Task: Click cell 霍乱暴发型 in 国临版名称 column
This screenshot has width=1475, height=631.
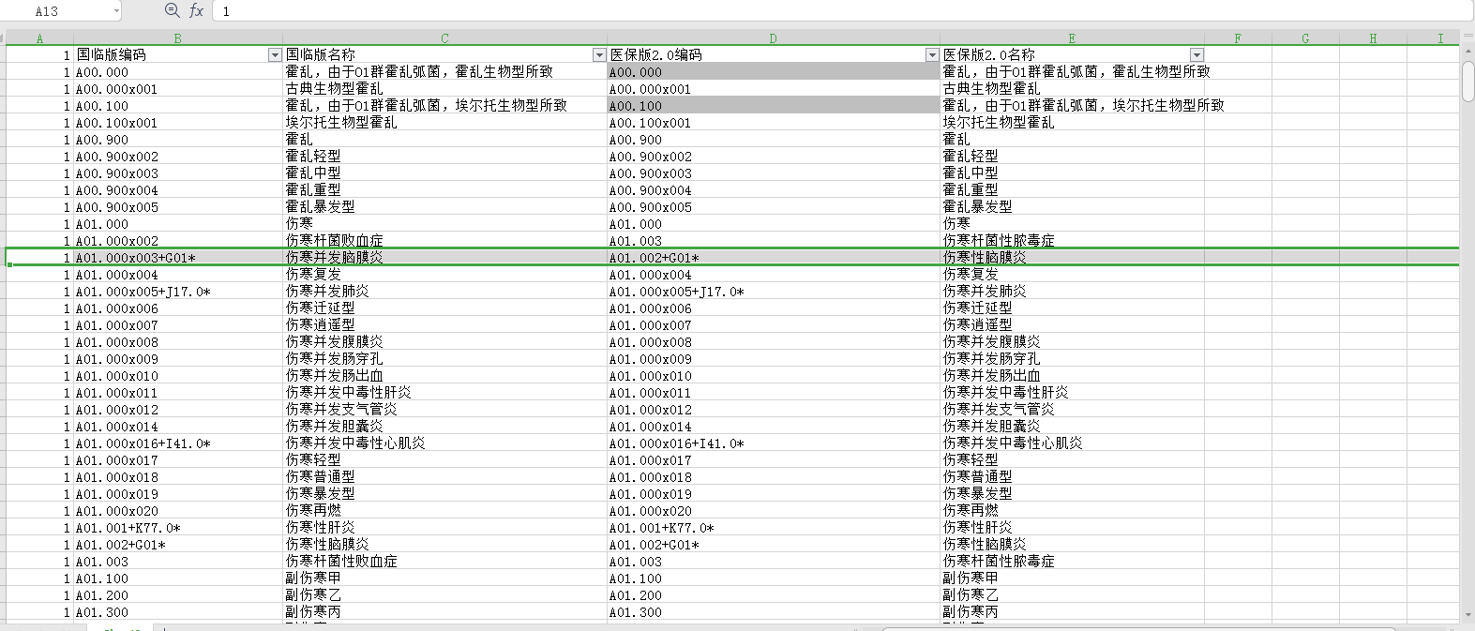Action: pyautogui.click(x=445, y=207)
